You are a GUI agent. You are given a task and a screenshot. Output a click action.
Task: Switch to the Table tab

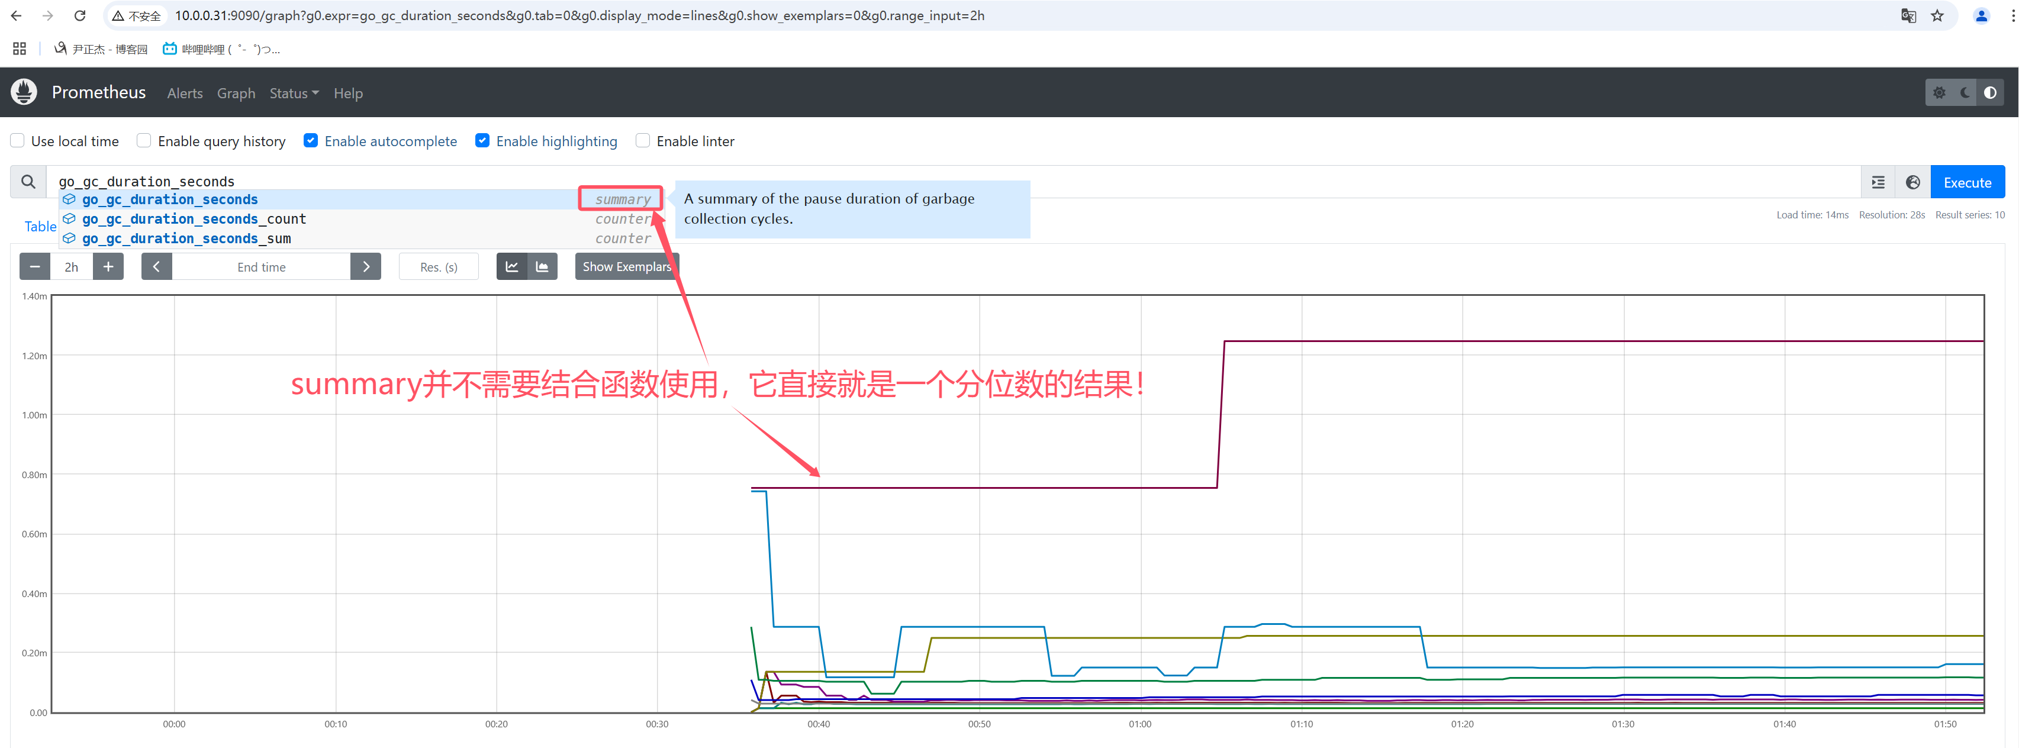(x=40, y=227)
